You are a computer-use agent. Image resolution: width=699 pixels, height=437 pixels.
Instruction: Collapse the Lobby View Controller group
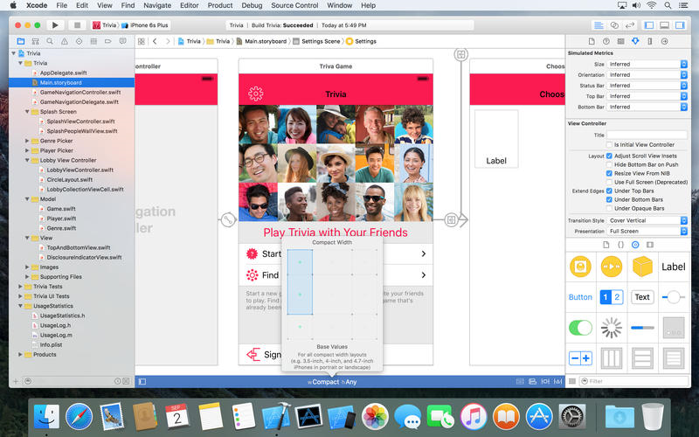pos(27,160)
